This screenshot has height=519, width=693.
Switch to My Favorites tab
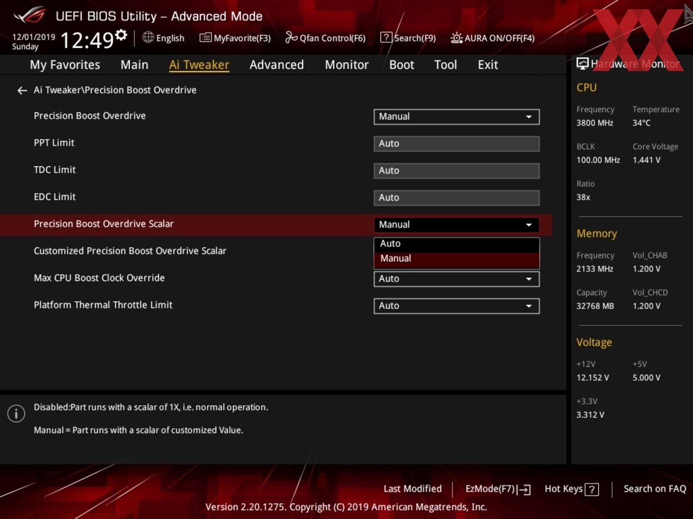[65, 65]
